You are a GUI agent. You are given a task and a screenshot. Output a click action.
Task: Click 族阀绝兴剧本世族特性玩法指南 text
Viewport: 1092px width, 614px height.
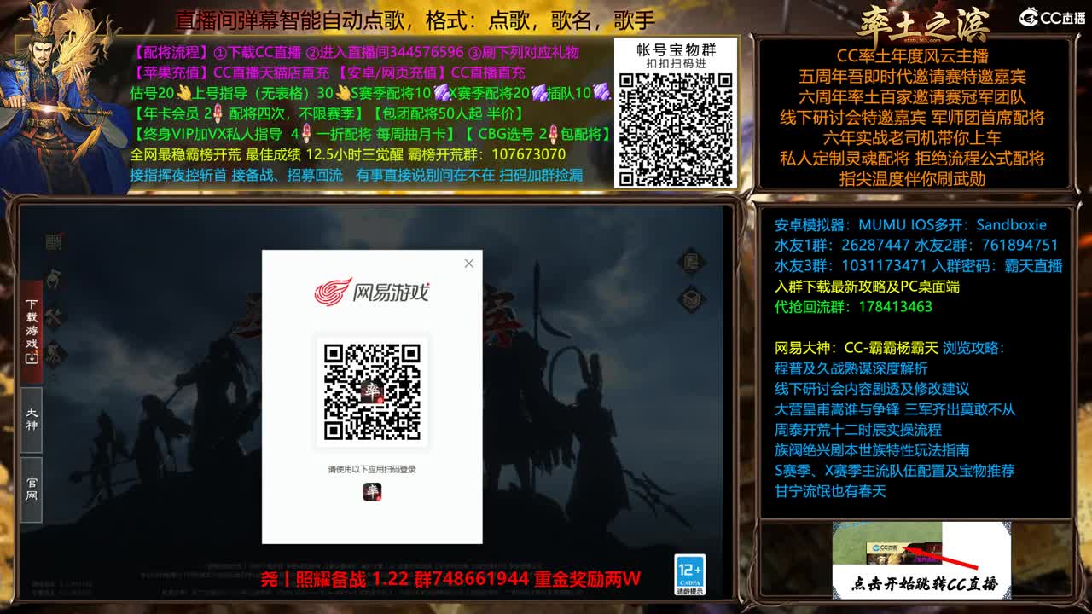click(x=872, y=450)
